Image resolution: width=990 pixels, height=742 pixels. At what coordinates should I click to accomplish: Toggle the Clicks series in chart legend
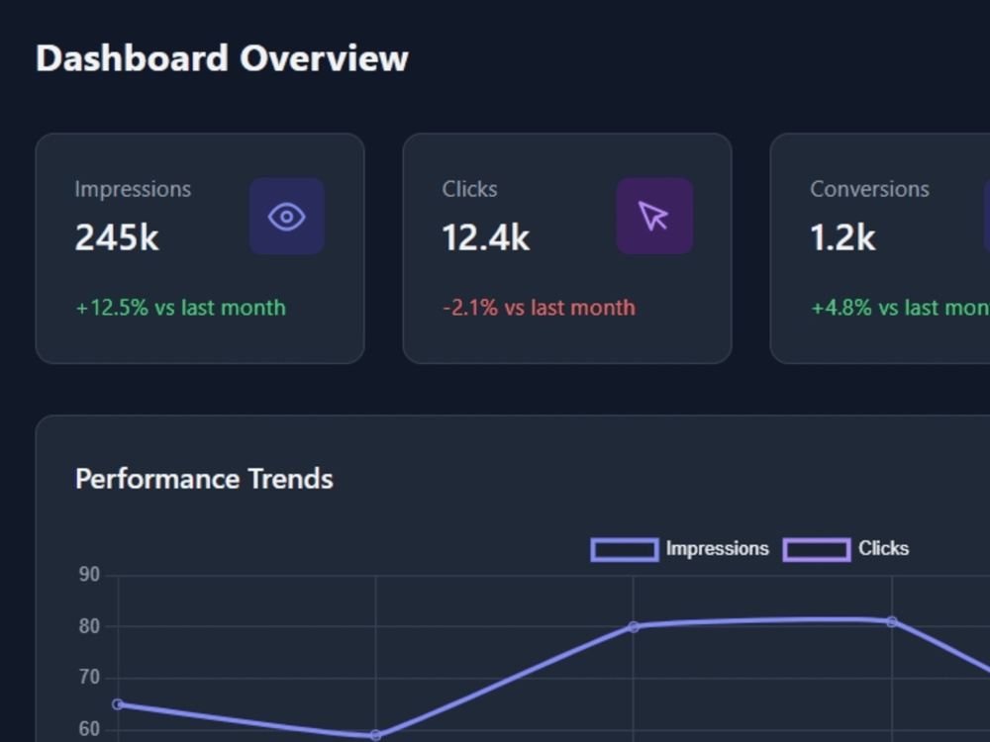(845, 549)
